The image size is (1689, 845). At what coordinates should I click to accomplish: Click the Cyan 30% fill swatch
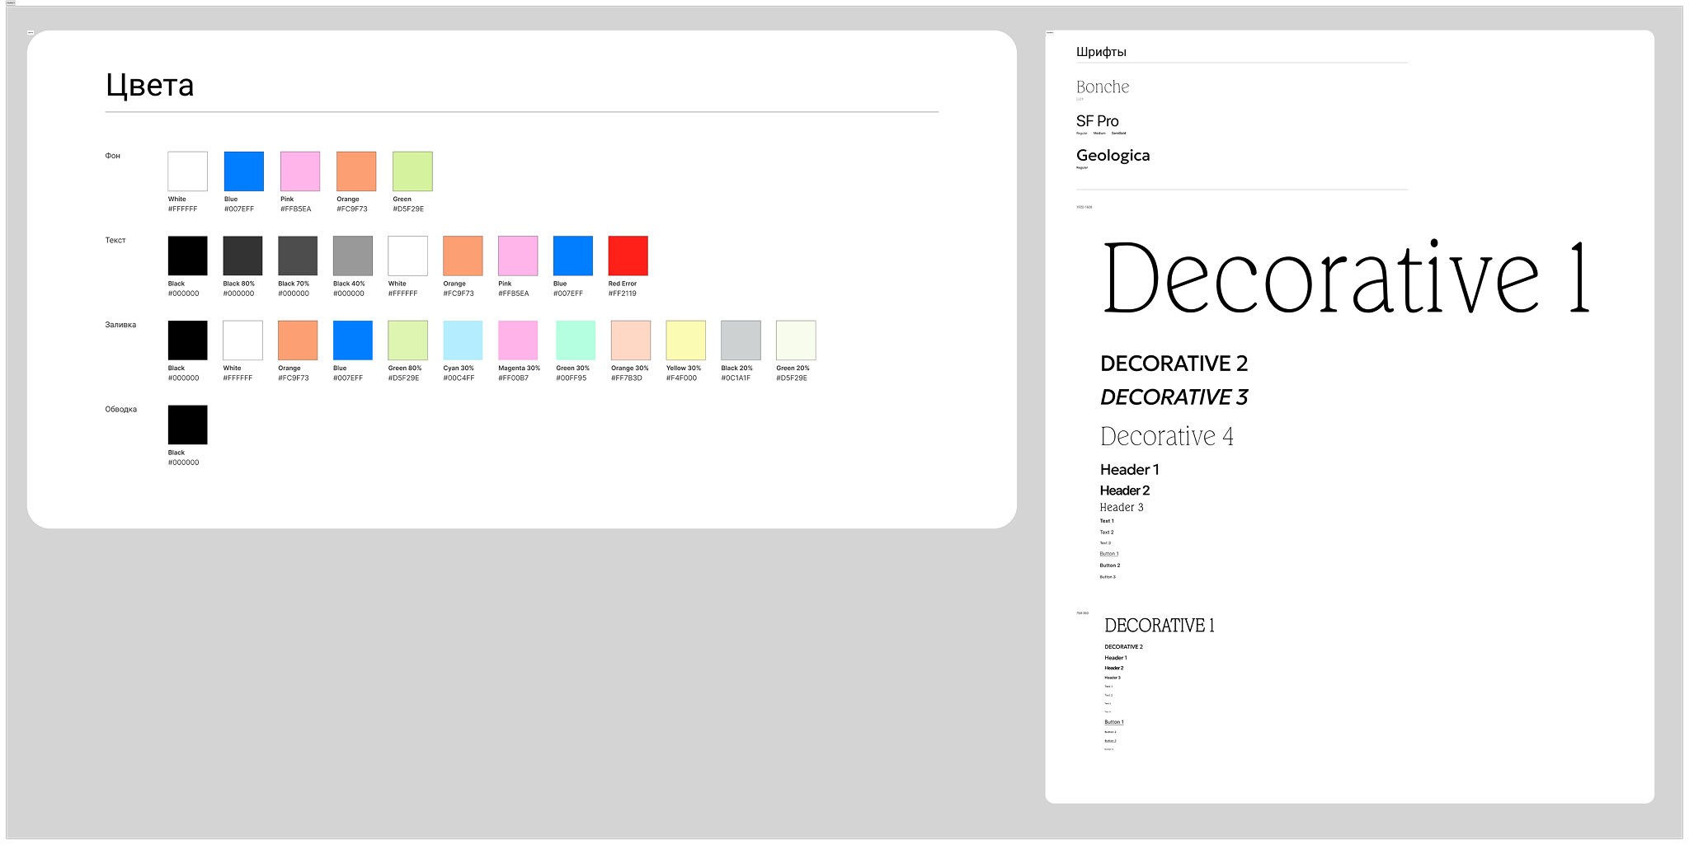(x=463, y=340)
